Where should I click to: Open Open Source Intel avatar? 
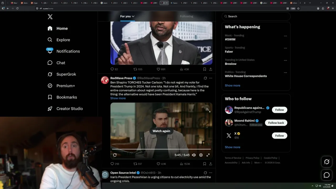pos(105,175)
